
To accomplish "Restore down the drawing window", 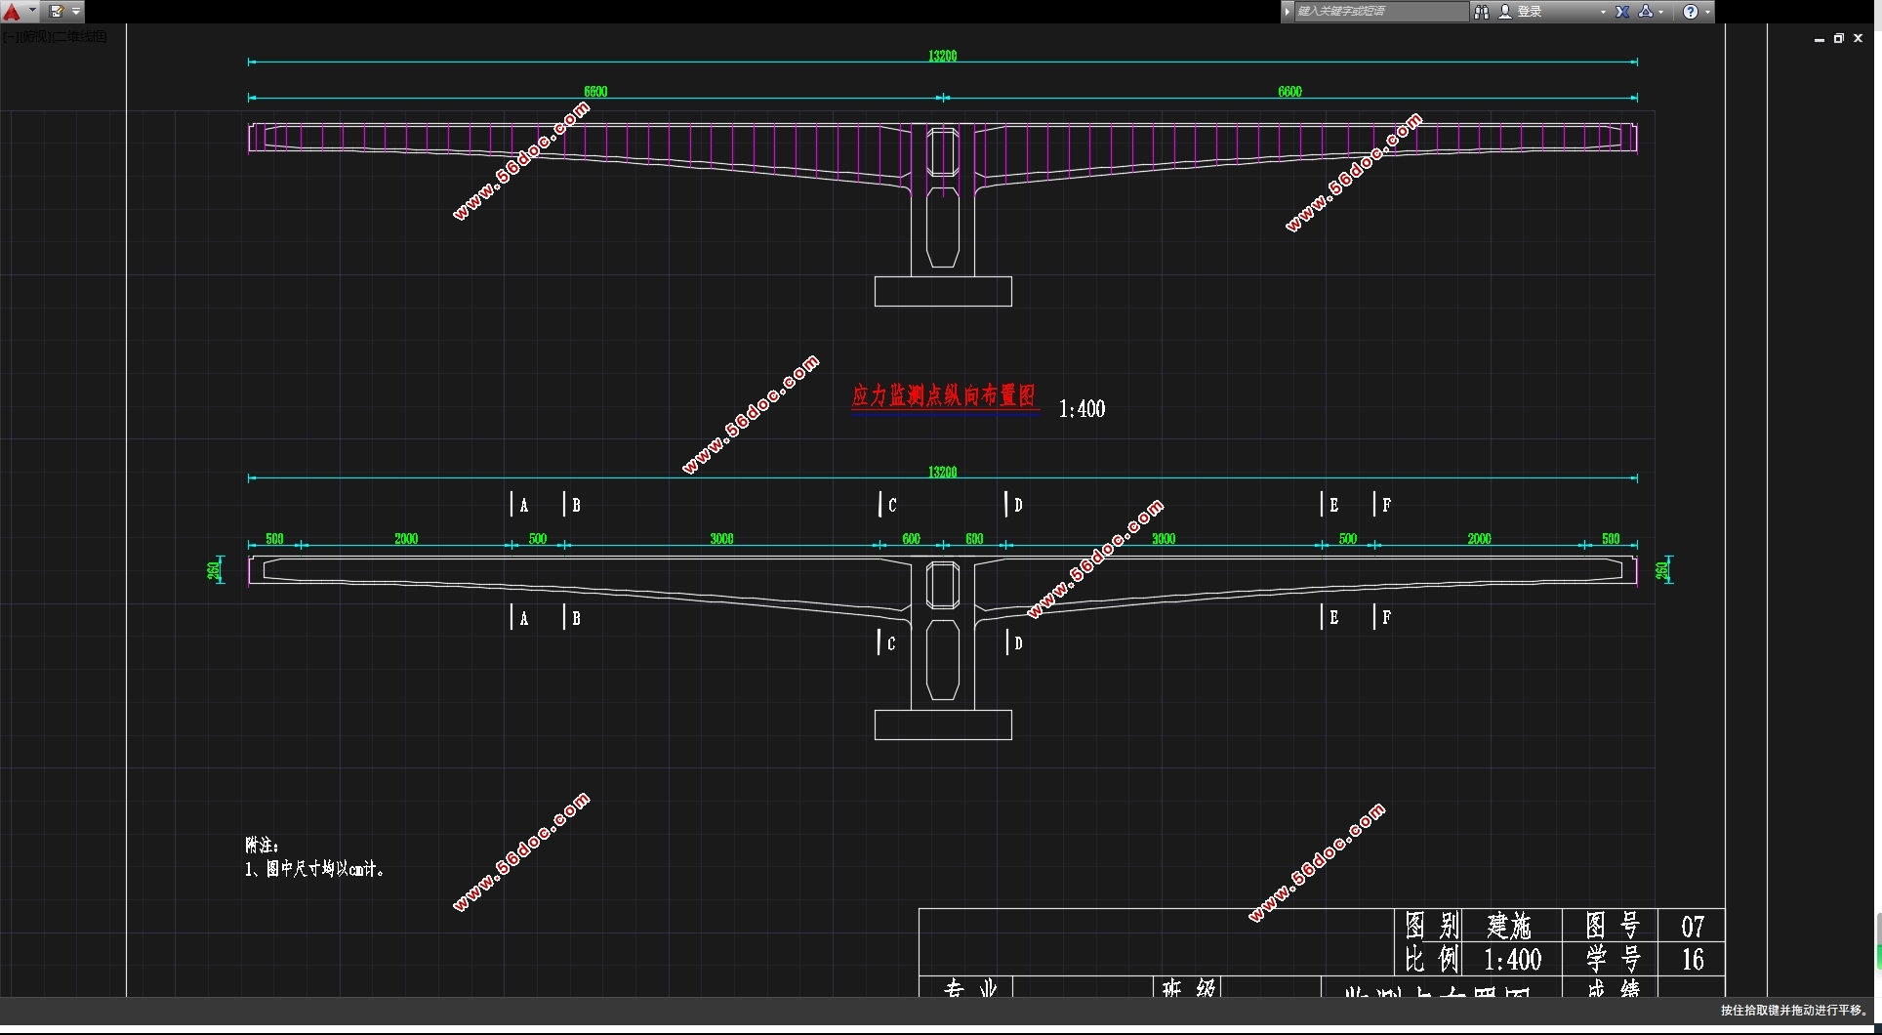I will click(x=1838, y=38).
